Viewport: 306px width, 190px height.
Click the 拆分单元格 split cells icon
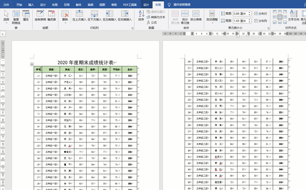pyautogui.click(x=185, y=14)
